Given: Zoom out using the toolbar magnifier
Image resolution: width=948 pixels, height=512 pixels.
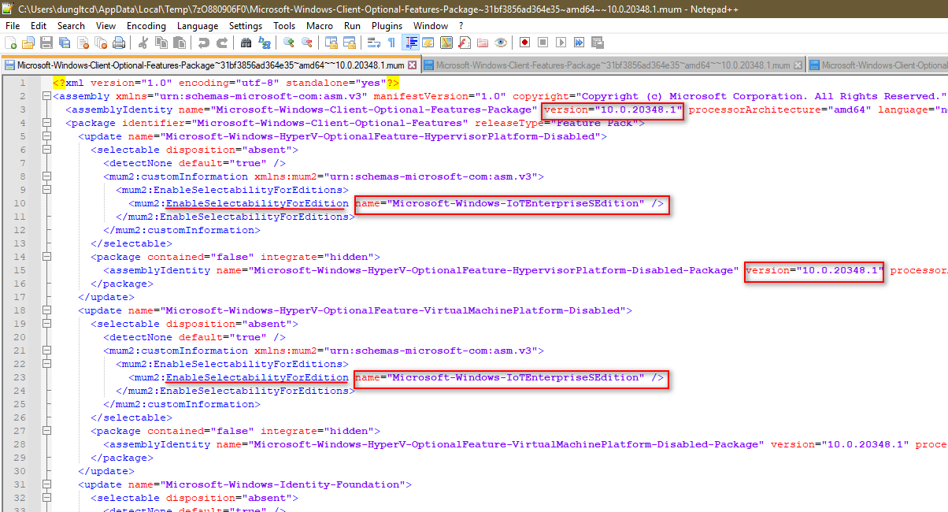Looking at the screenshot, I should 306,42.
